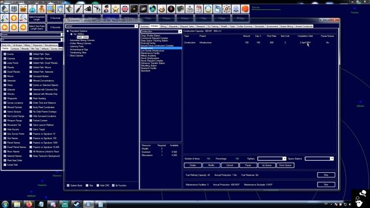
Task: Click the dark red planet icon
Action: point(171,9)
